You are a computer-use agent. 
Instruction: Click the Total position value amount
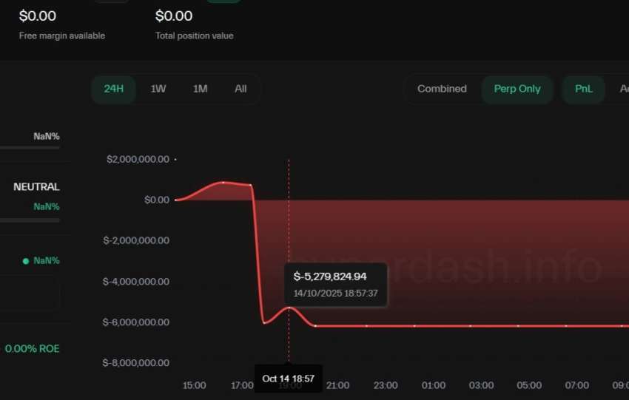(174, 16)
